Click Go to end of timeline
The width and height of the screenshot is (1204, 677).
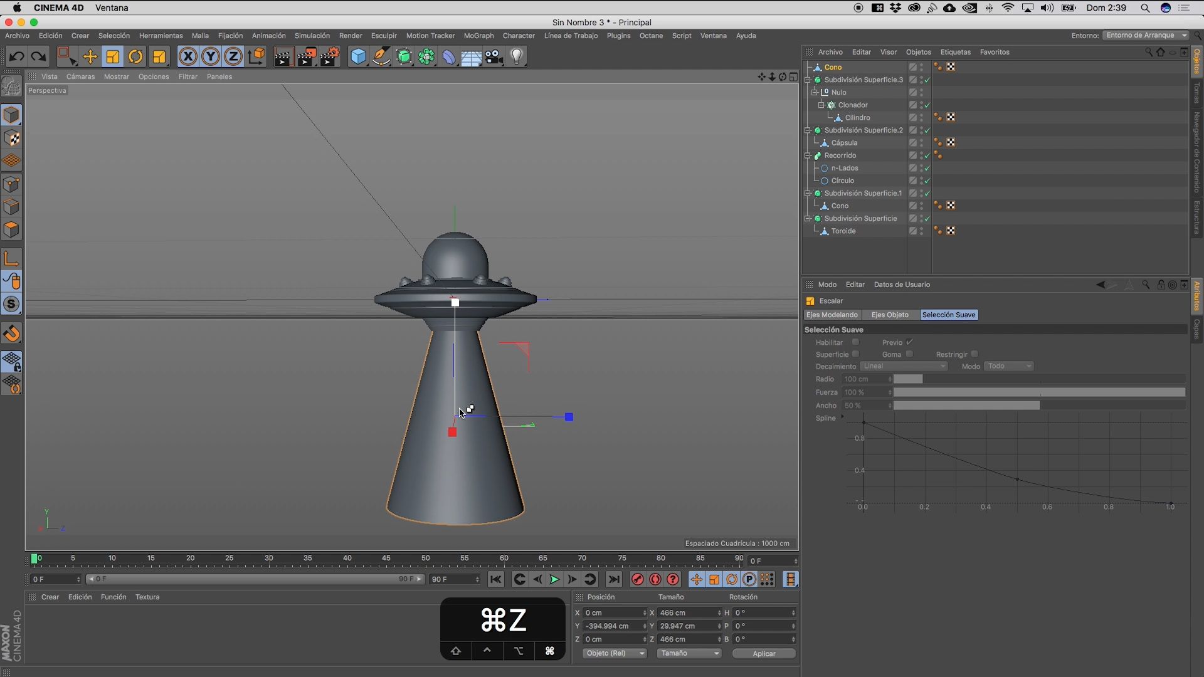tap(614, 580)
